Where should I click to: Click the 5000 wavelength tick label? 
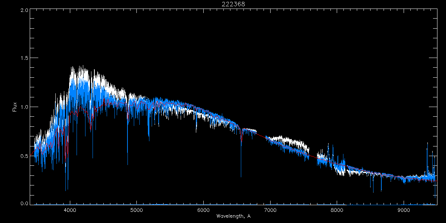click(136, 210)
